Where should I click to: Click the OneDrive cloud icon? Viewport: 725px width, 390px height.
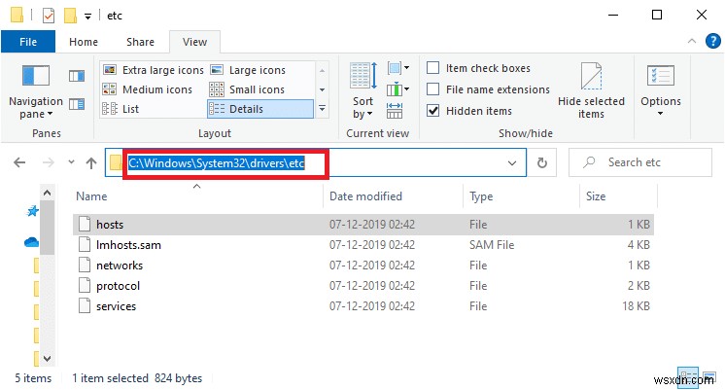(x=31, y=242)
